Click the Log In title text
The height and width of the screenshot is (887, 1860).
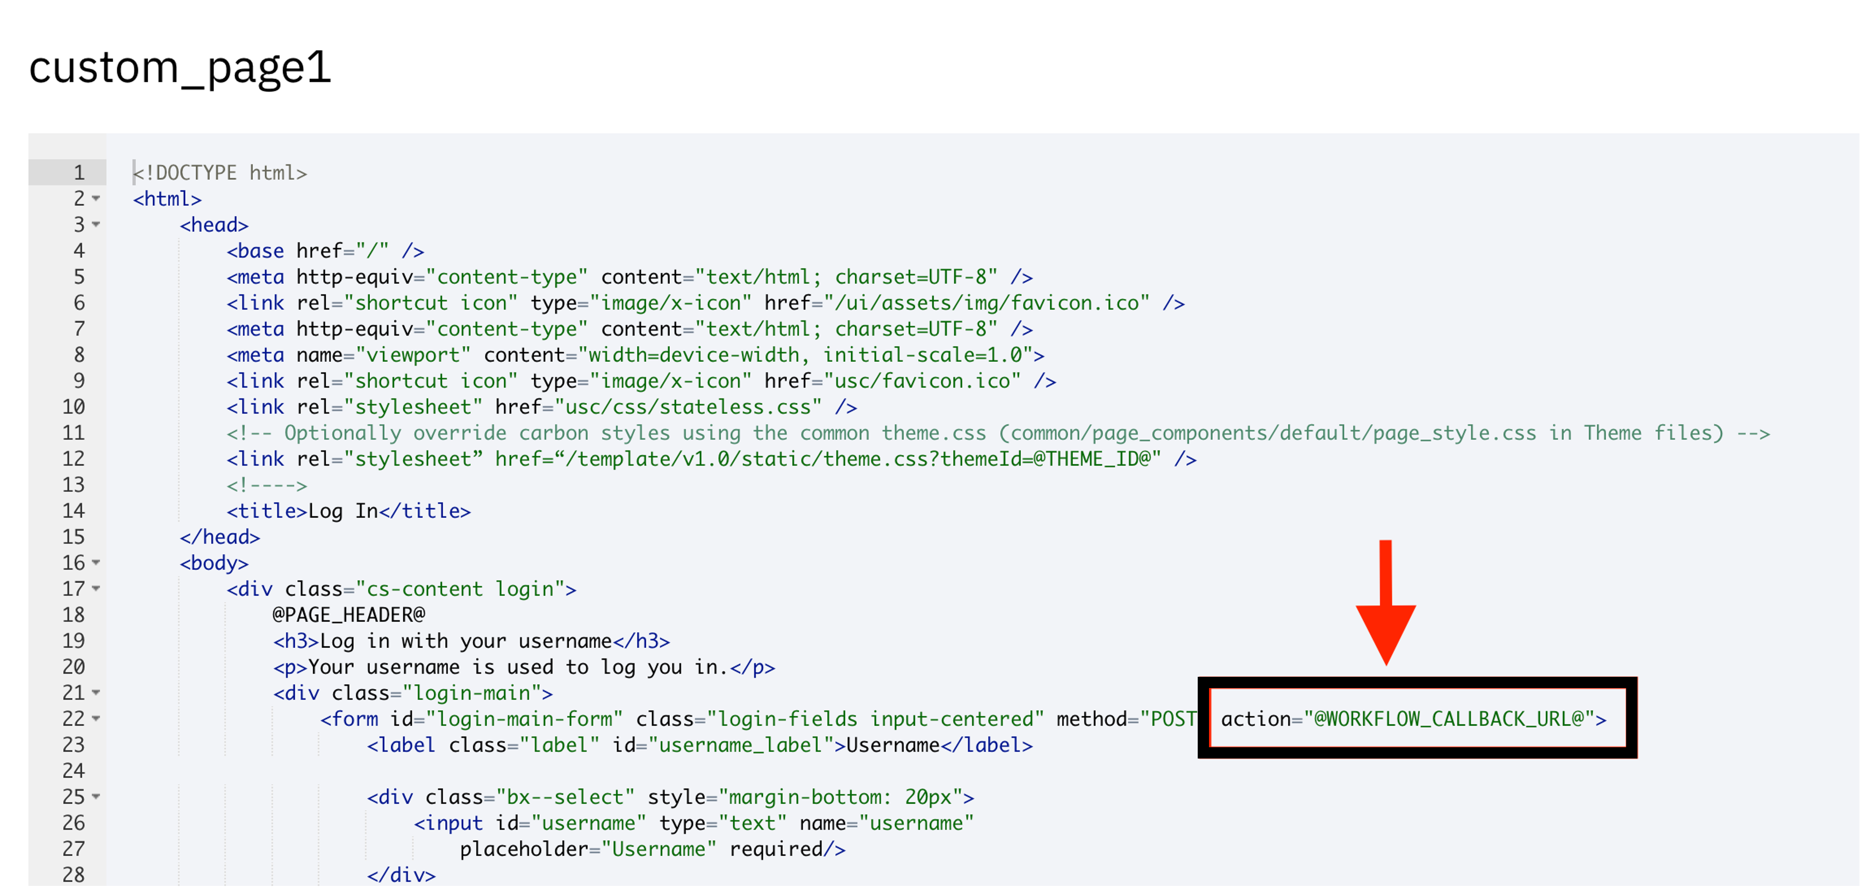(343, 511)
